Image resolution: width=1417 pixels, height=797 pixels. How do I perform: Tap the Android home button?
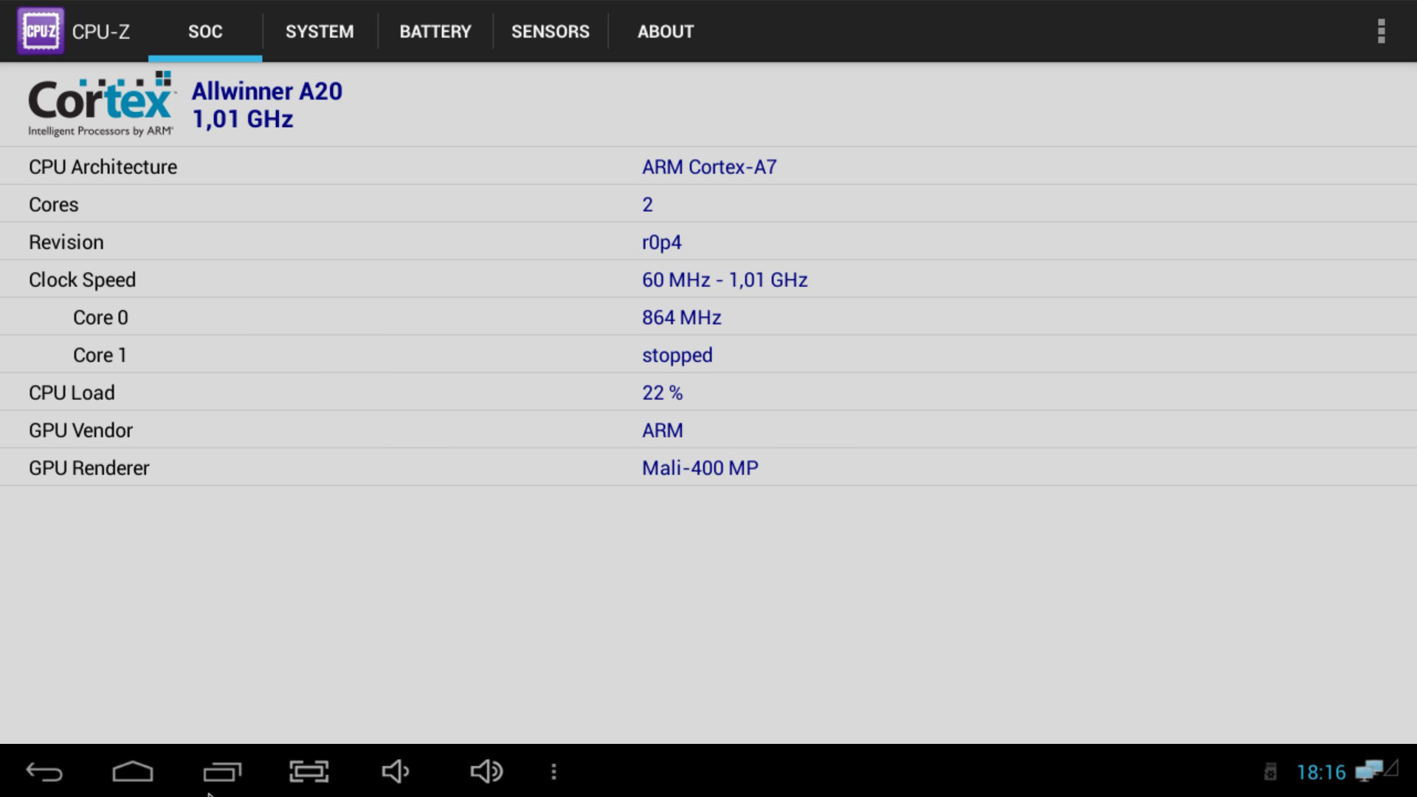click(x=133, y=772)
